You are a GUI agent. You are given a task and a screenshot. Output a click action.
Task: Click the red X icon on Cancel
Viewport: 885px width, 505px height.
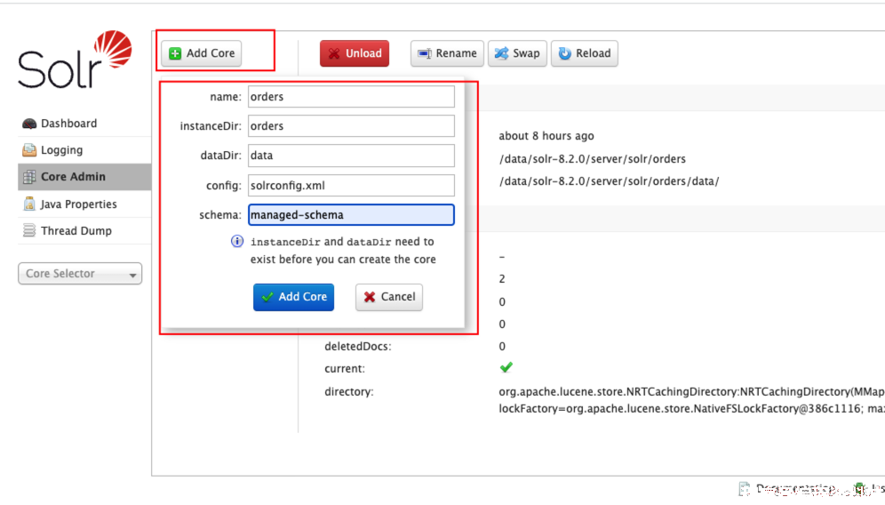tap(370, 297)
